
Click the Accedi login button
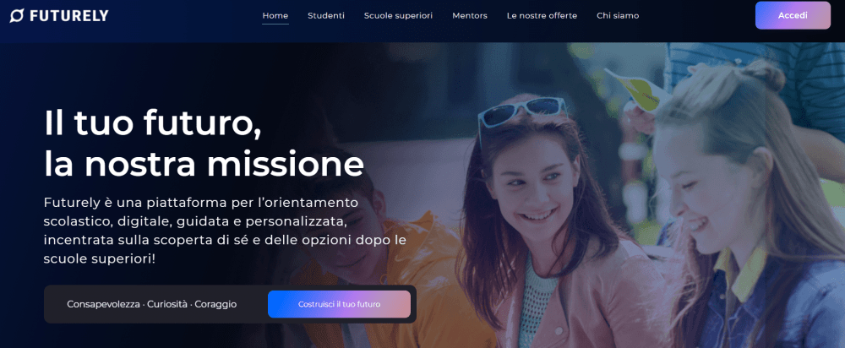tap(793, 15)
